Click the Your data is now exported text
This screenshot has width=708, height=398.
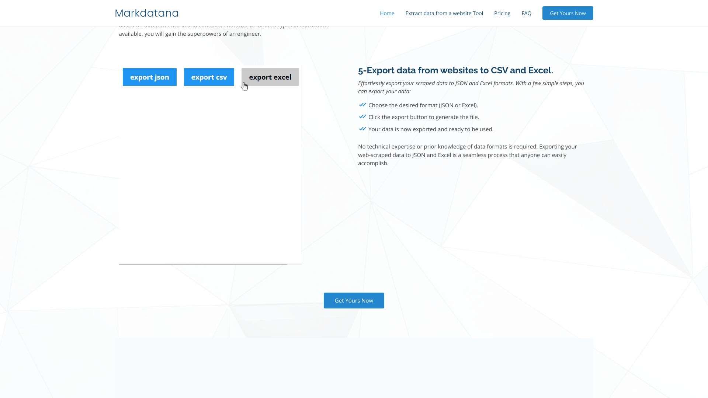point(430,129)
